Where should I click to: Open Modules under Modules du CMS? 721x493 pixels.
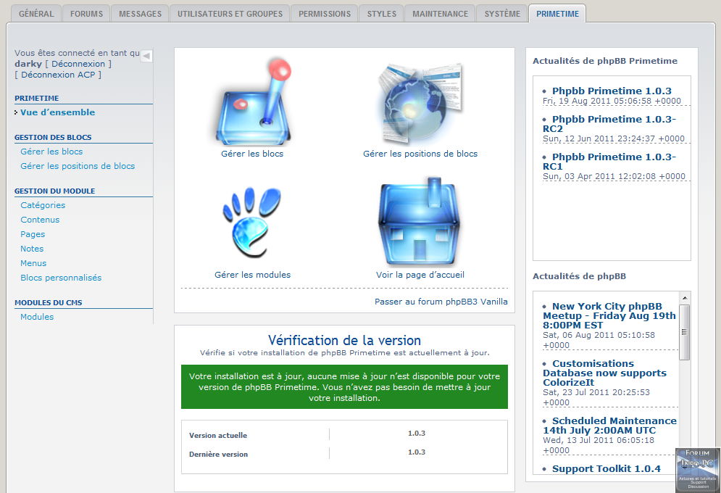pyautogui.click(x=37, y=317)
